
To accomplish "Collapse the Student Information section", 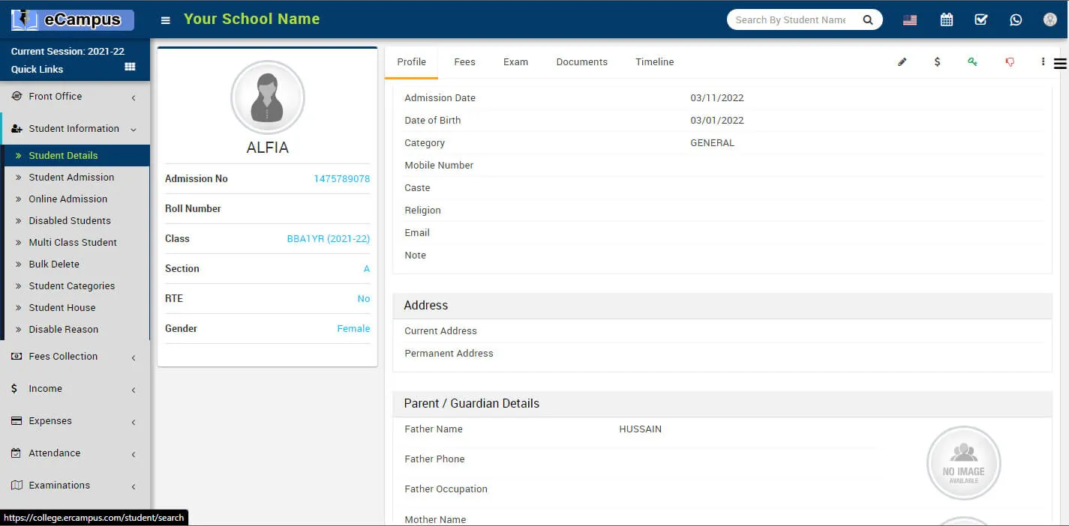I will [74, 129].
